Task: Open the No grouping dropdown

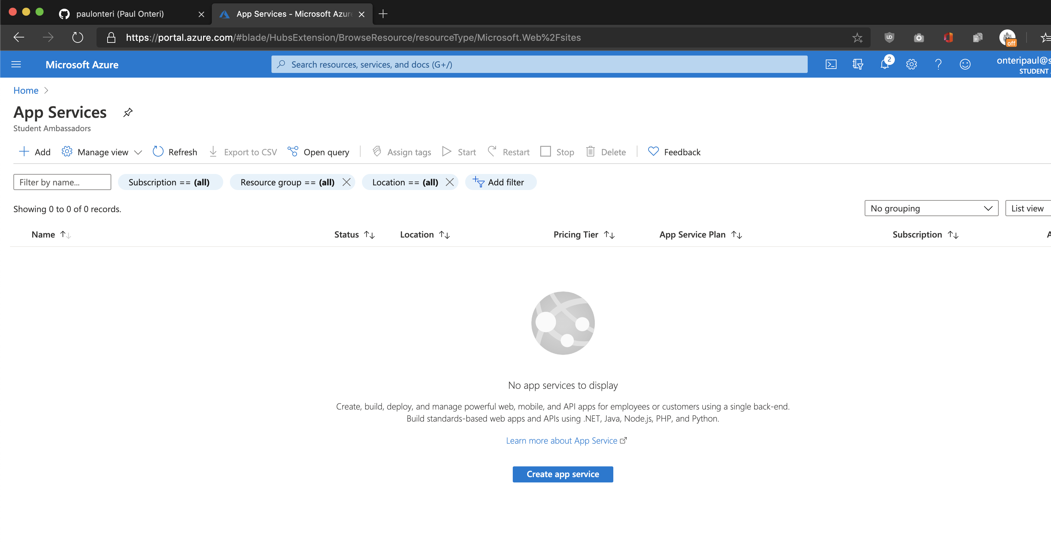Action: point(931,208)
